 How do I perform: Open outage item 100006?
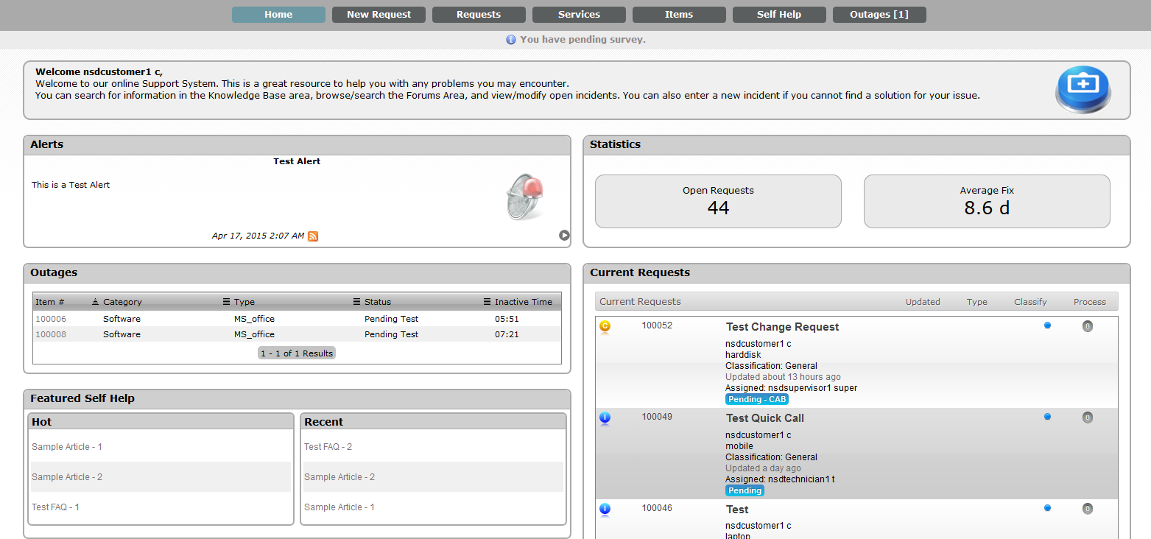click(51, 319)
